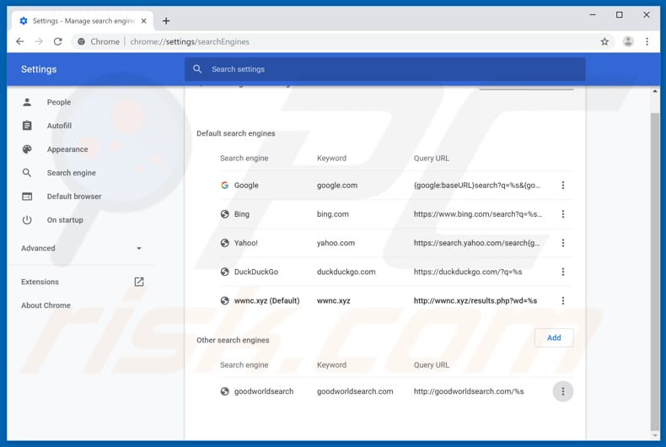Expand the Advanced section arrow
This screenshot has width=666, height=447.
pos(139,248)
